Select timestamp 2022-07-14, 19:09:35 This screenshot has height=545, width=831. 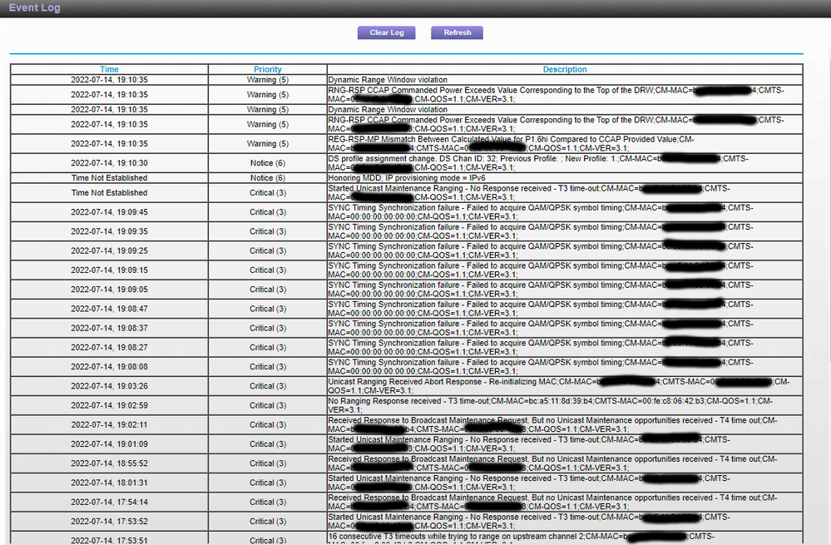click(109, 231)
